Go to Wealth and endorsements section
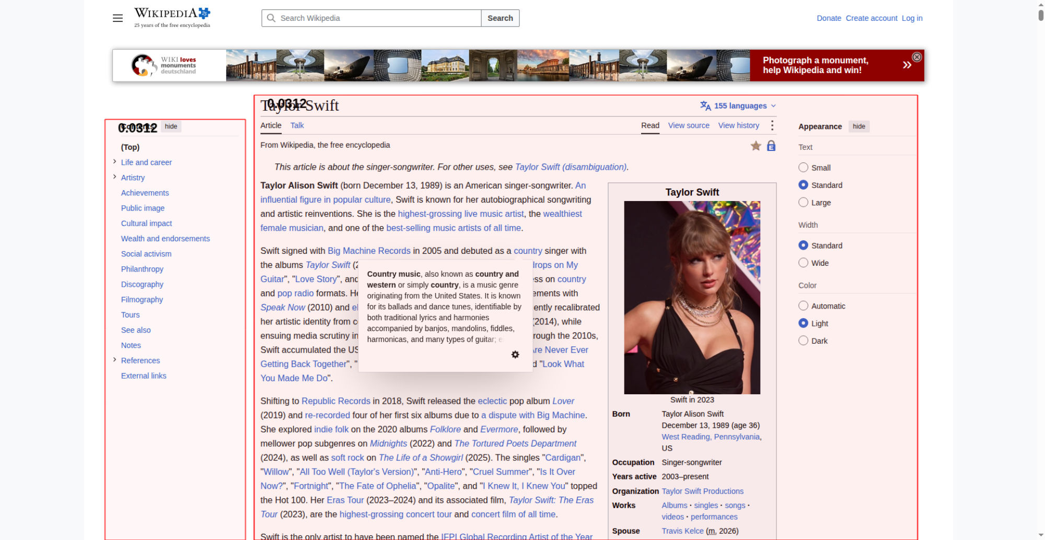This screenshot has width=1045, height=540. click(165, 238)
